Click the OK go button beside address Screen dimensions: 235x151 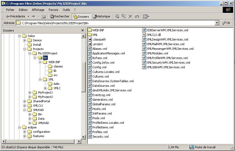pyautogui.click(x=226, y=23)
